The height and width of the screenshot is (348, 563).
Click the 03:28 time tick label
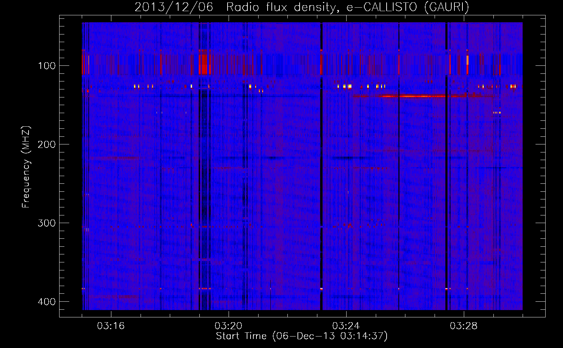(x=463, y=326)
